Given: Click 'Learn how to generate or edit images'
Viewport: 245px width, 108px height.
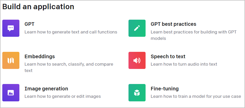Looking at the screenshot, I should tap(63, 97).
